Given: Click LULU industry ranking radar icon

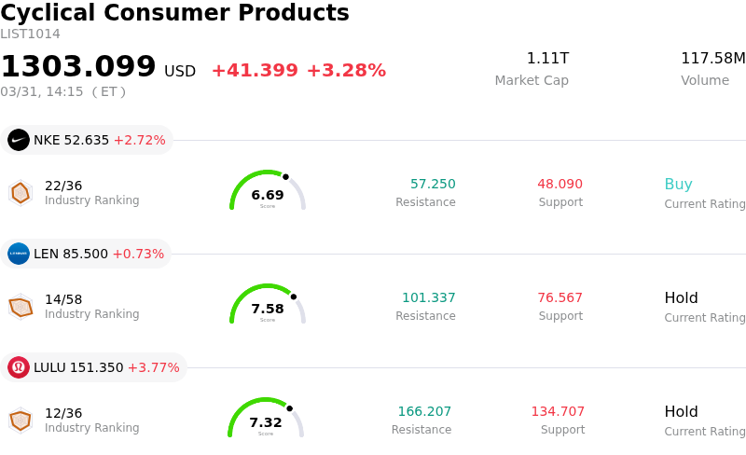Looking at the screenshot, I should (20, 420).
